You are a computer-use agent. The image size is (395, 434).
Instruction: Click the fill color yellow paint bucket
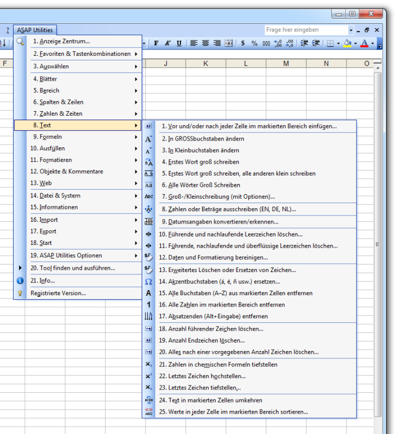pyautogui.click(x=348, y=43)
